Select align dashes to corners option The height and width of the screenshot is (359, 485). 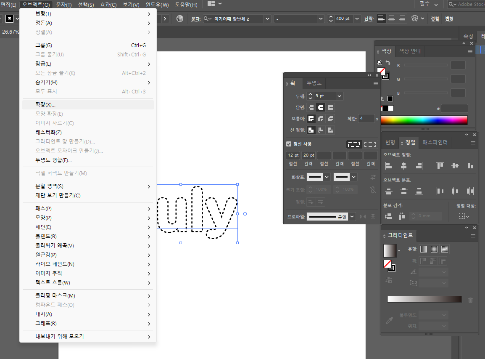point(370,144)
